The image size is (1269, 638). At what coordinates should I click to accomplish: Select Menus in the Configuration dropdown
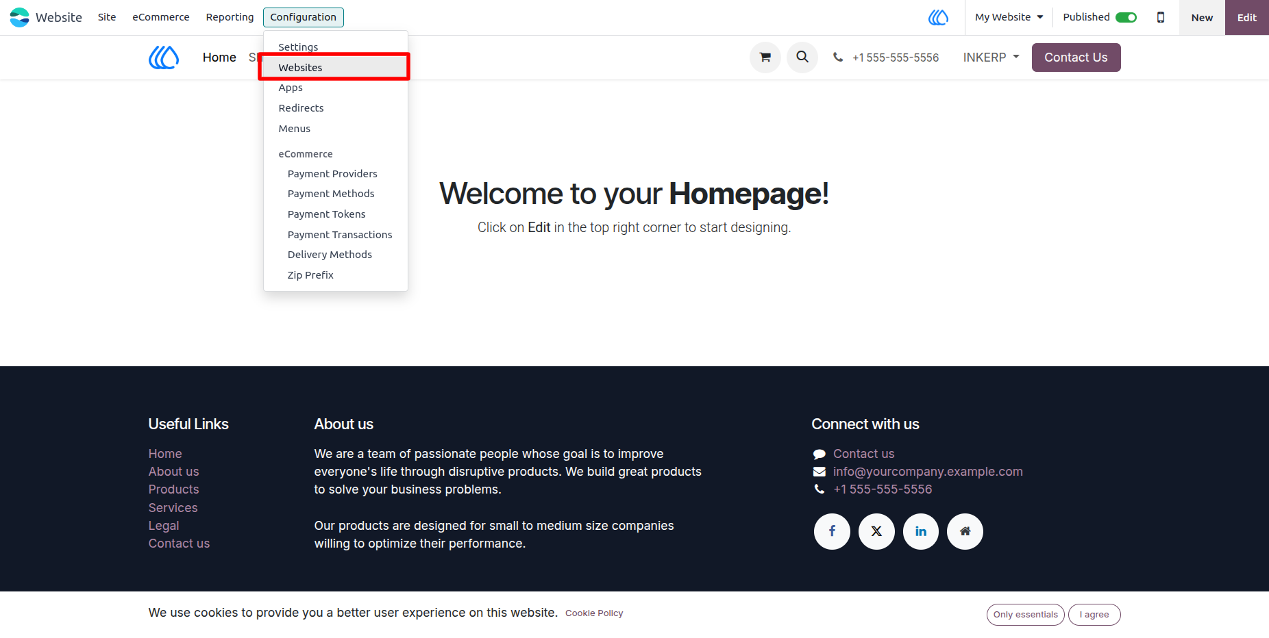[336, 129]
